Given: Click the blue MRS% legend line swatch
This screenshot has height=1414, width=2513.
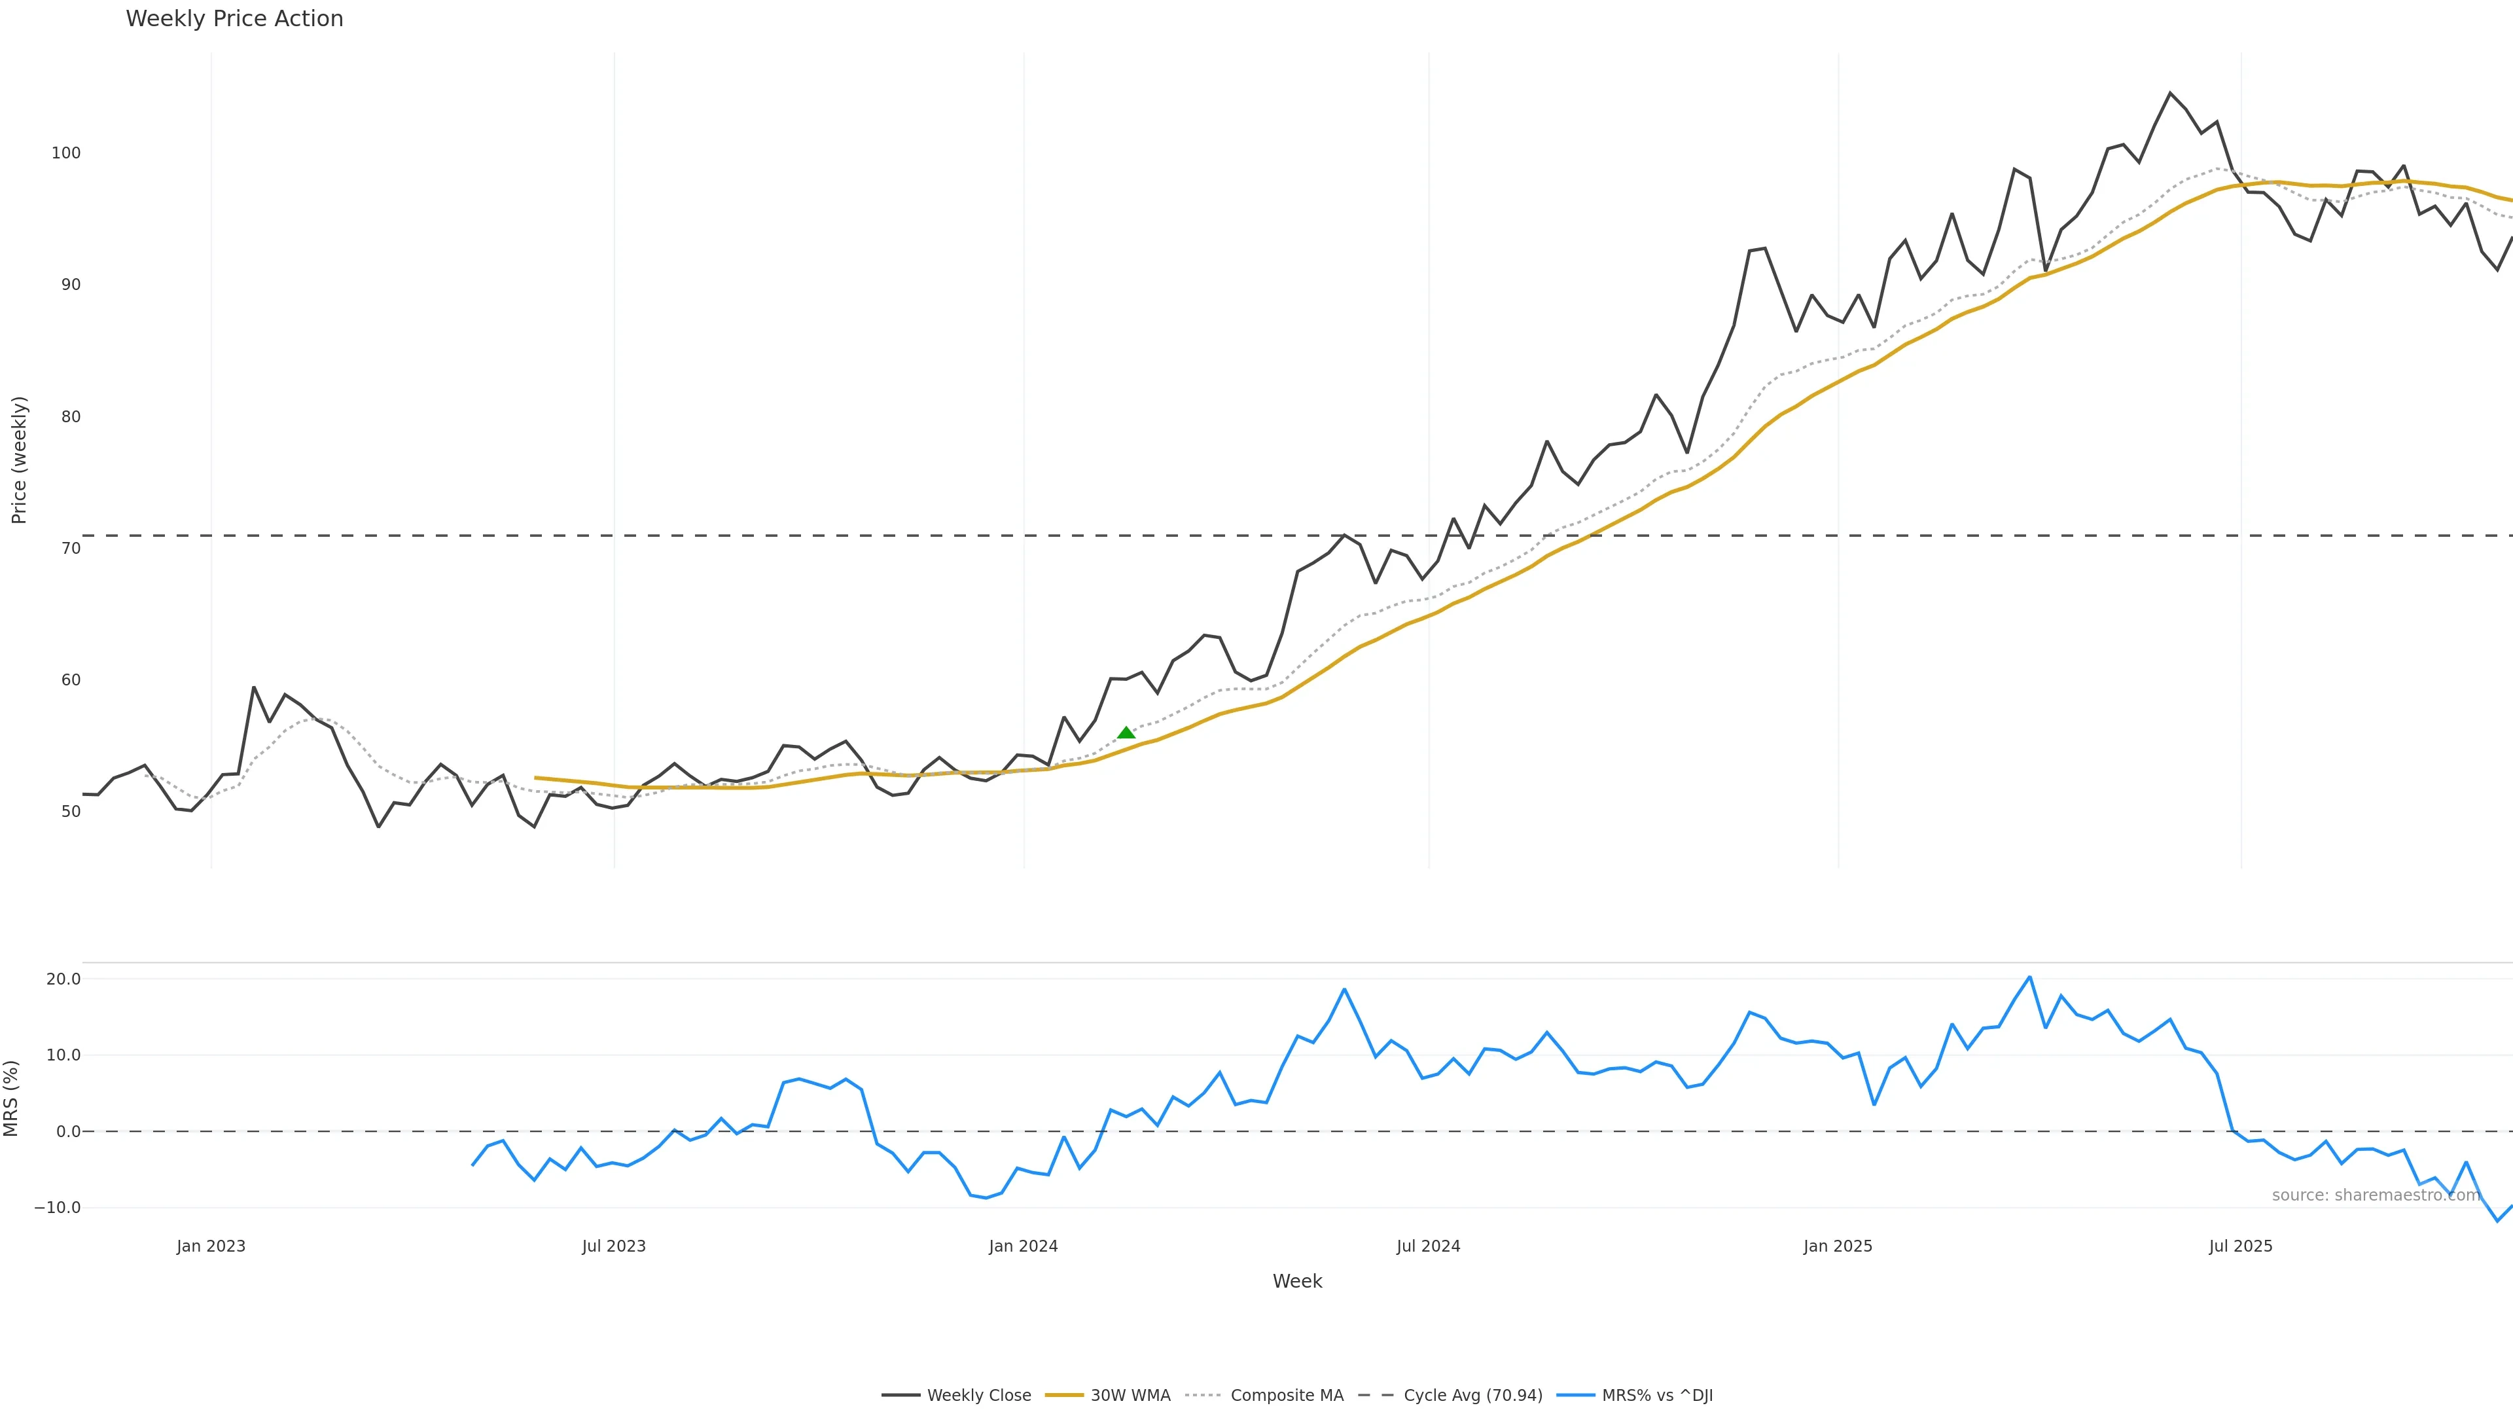Looking at the screenshot, I should 1575,1396.
